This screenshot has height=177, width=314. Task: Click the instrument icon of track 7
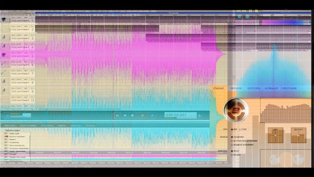click(x=4, y=73)
